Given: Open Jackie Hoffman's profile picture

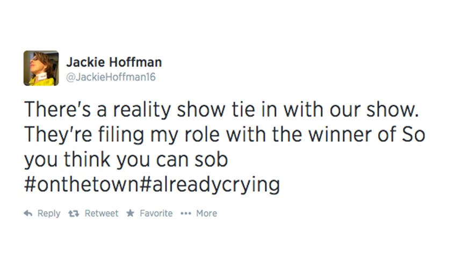Looking at the screenshot, I should pos(41,68).
